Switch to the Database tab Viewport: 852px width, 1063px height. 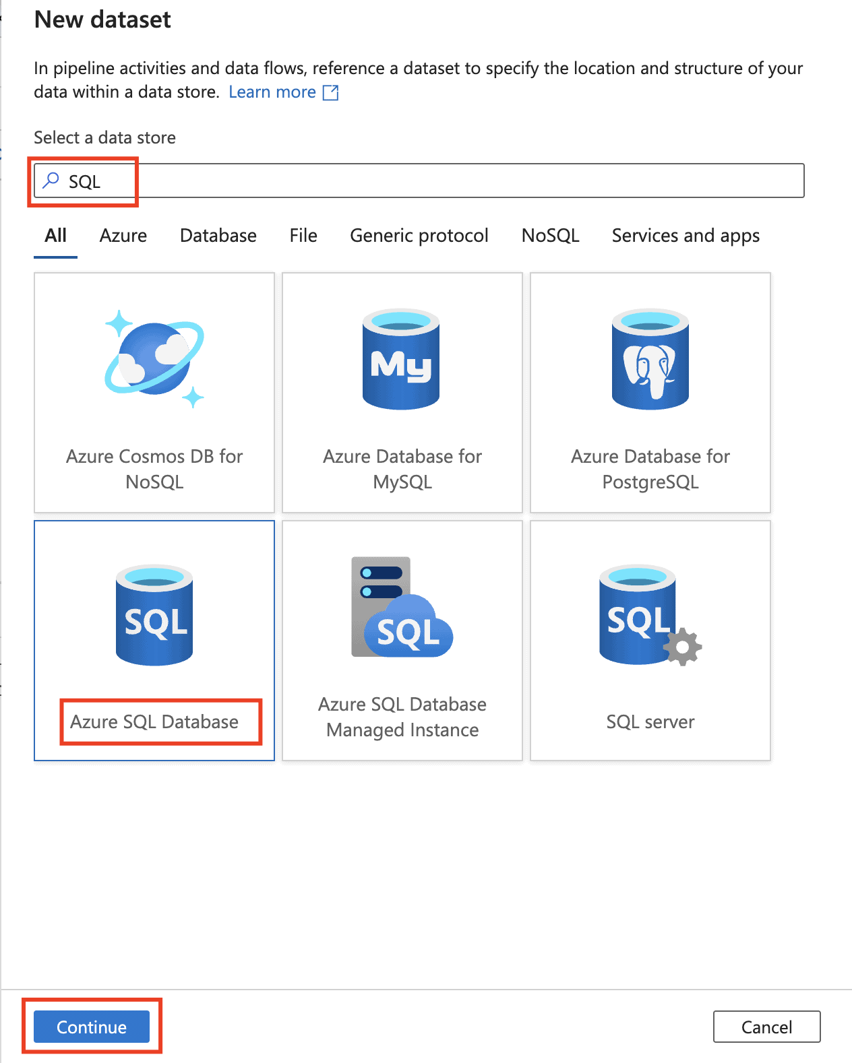(x=218, y=235)
